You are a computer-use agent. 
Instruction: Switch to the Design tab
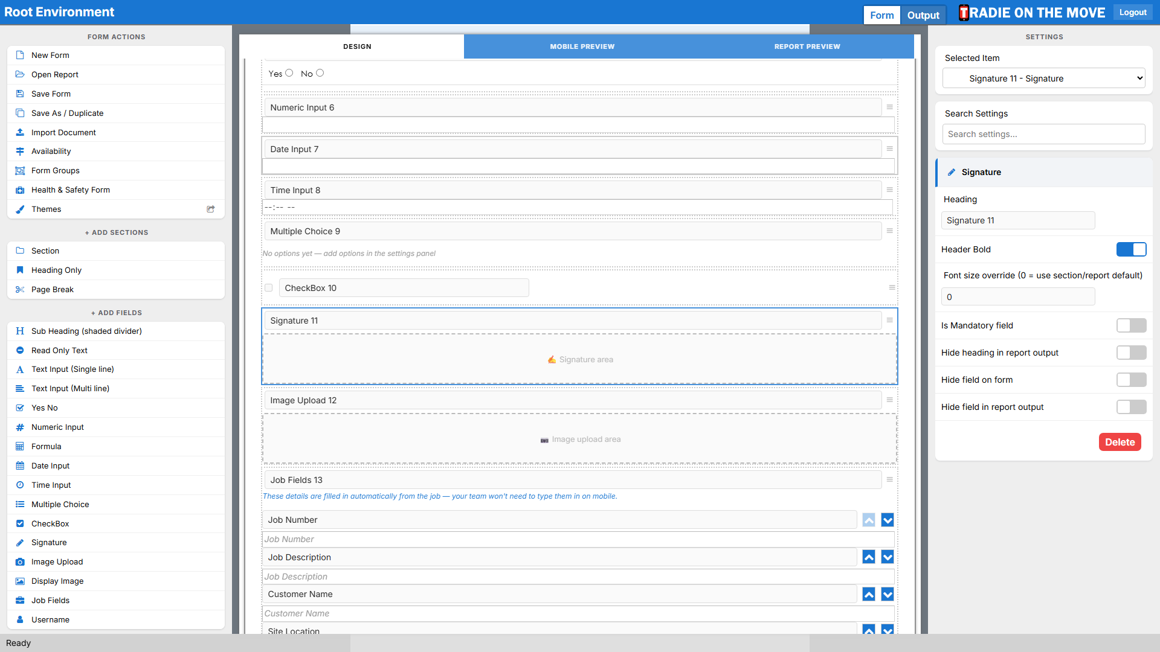[357, 46]
